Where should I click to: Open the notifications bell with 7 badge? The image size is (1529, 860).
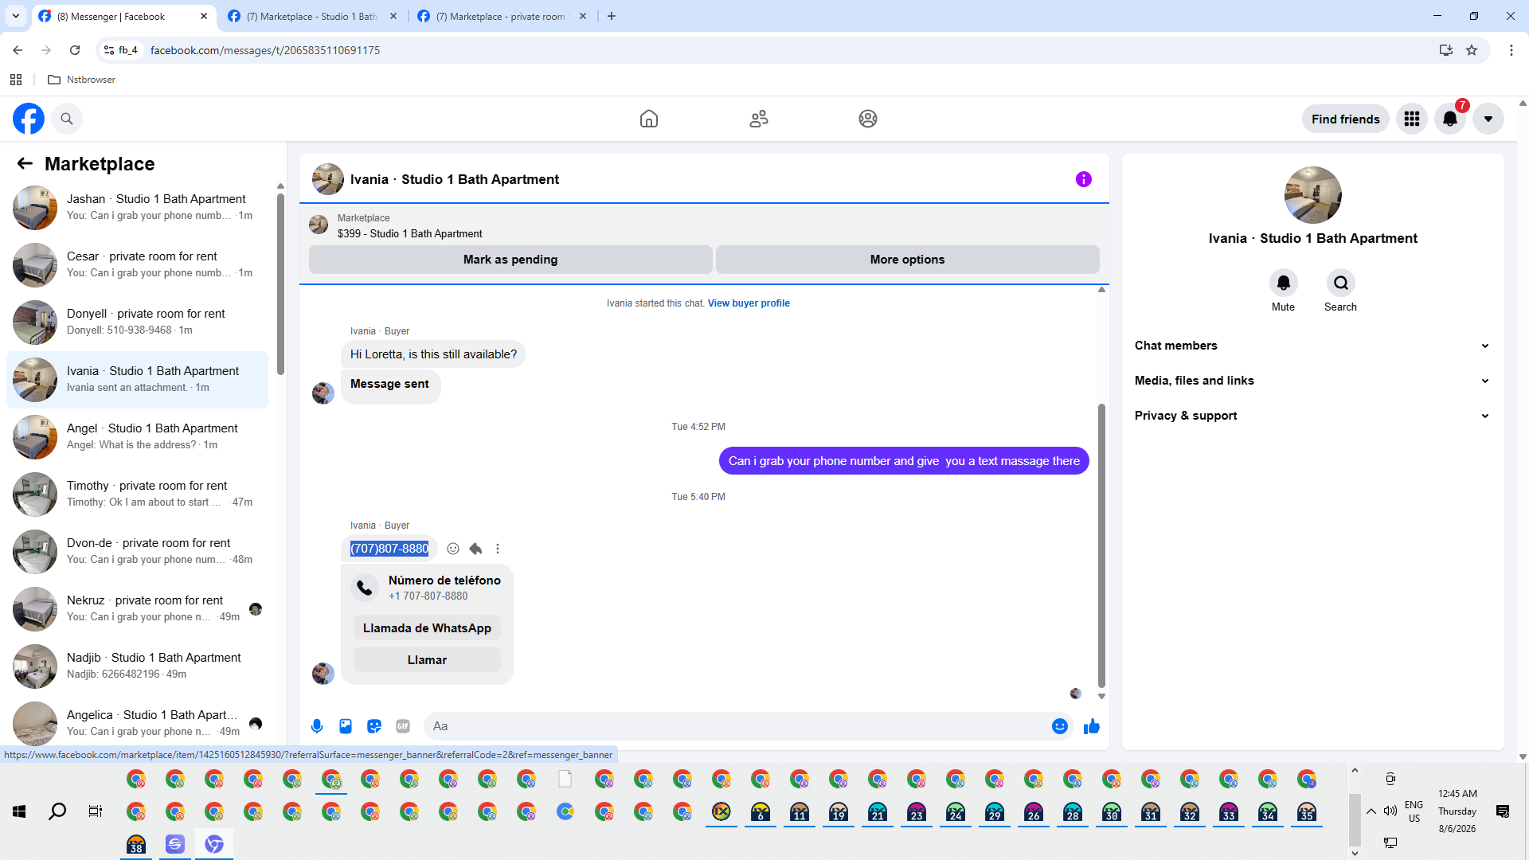pyautogui.click(x=1450, y=119)
